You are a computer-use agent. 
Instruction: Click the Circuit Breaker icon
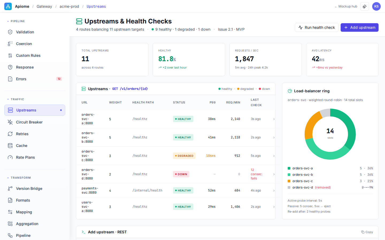point(10,122)
